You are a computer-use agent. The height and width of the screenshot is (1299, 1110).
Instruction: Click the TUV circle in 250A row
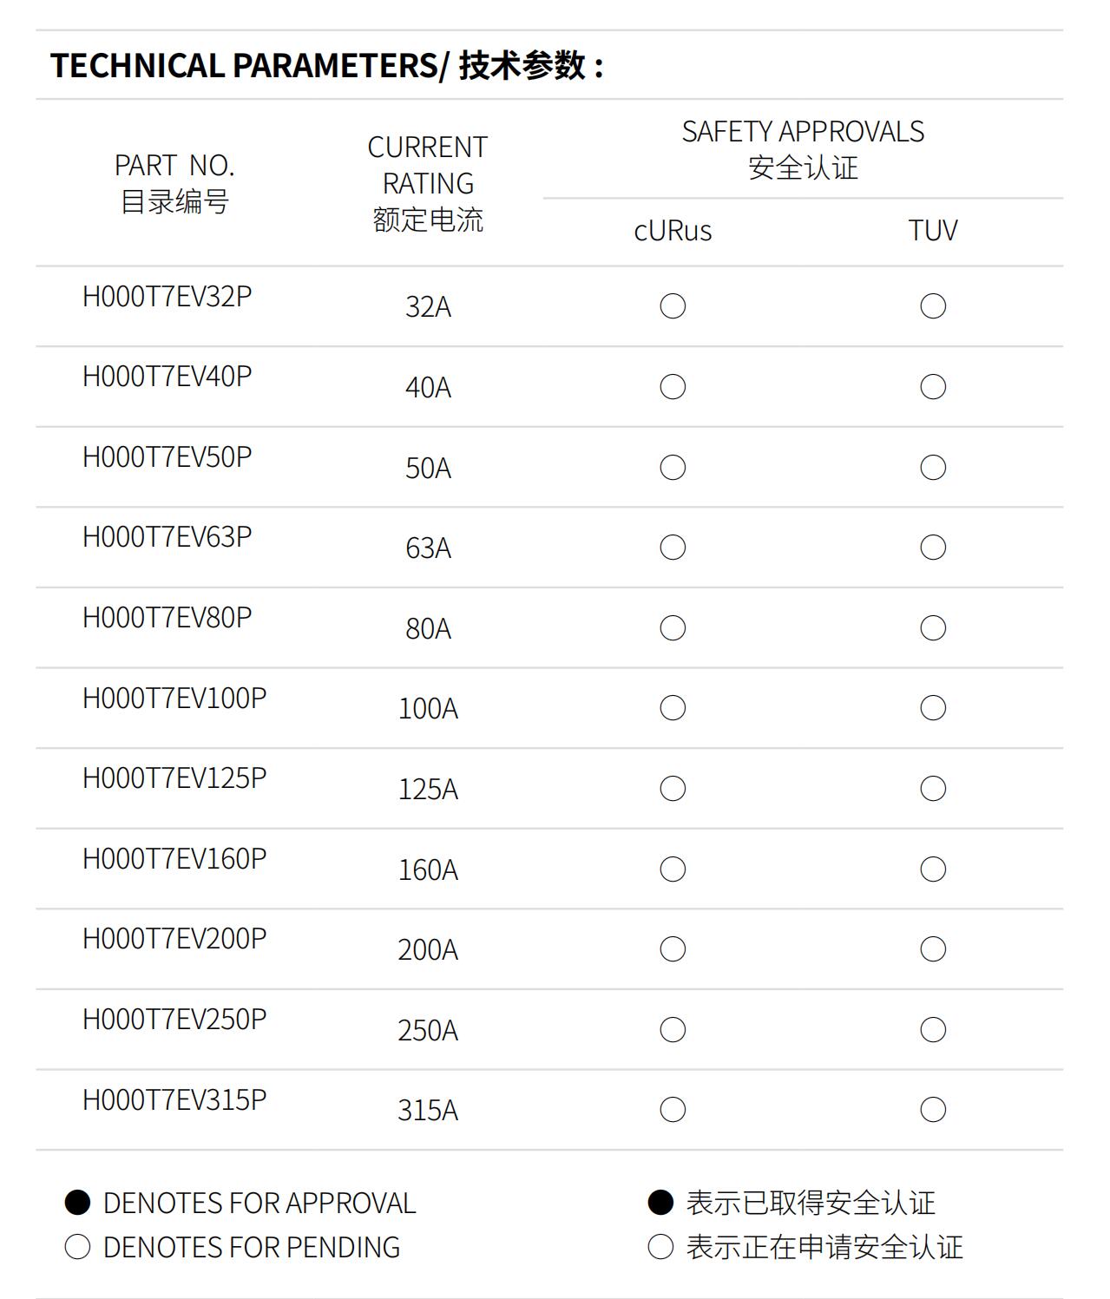tap(933, 1030)
